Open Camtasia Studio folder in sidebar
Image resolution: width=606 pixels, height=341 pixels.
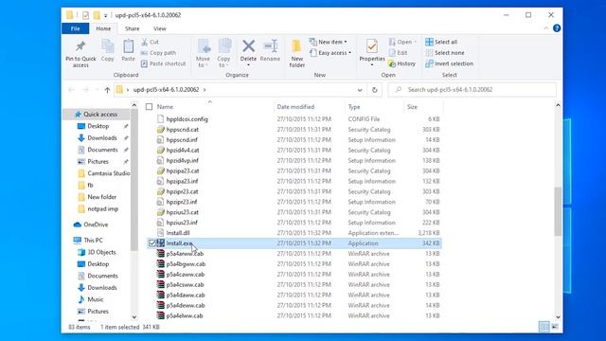tap(108, 173)
